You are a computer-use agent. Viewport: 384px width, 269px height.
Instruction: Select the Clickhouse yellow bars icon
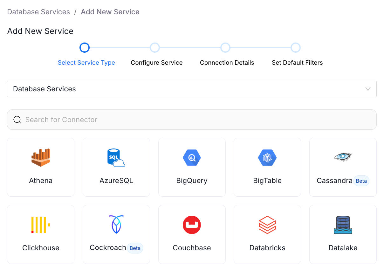tap(41, 225)
